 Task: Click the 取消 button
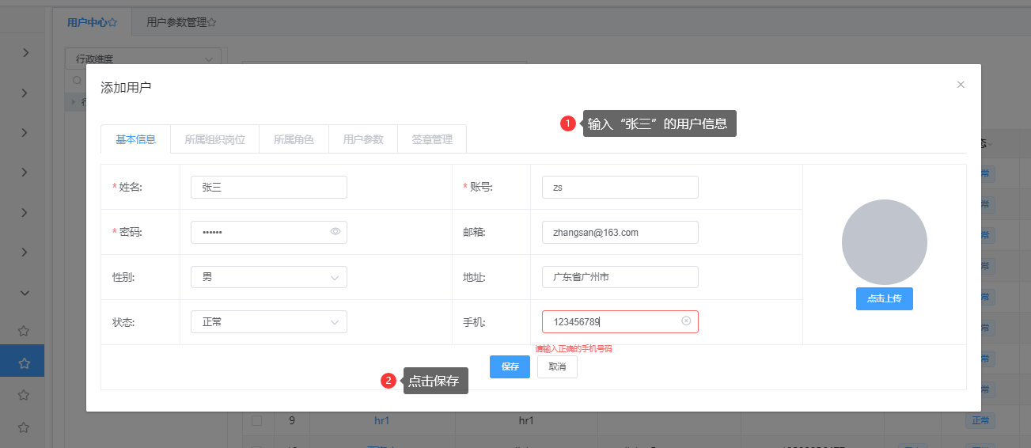point(557,366)
